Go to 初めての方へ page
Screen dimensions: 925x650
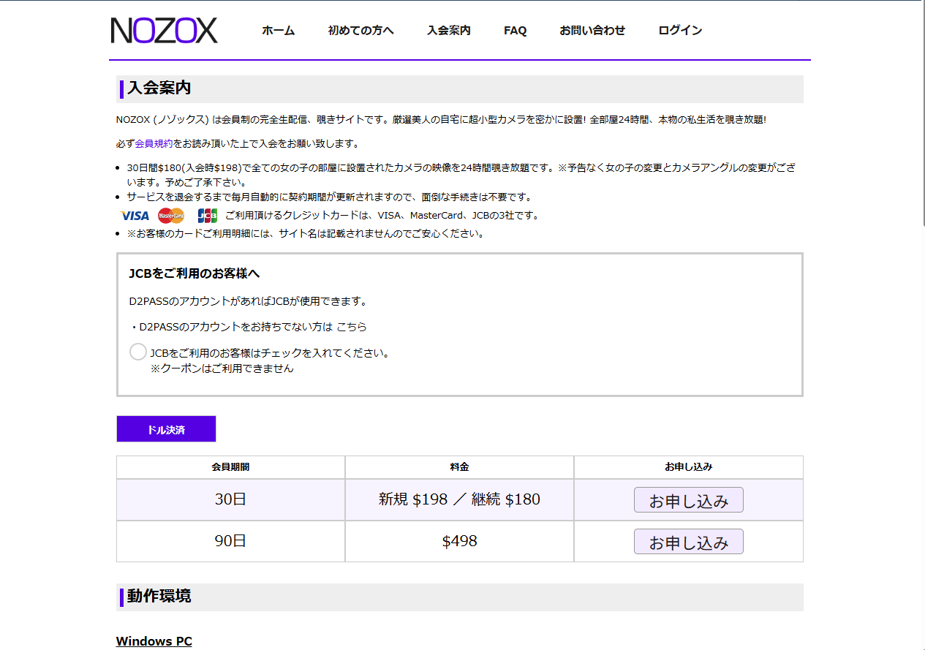pos(360,31)
